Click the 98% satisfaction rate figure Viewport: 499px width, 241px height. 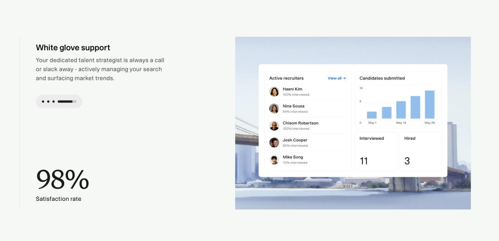pos(62,180)
